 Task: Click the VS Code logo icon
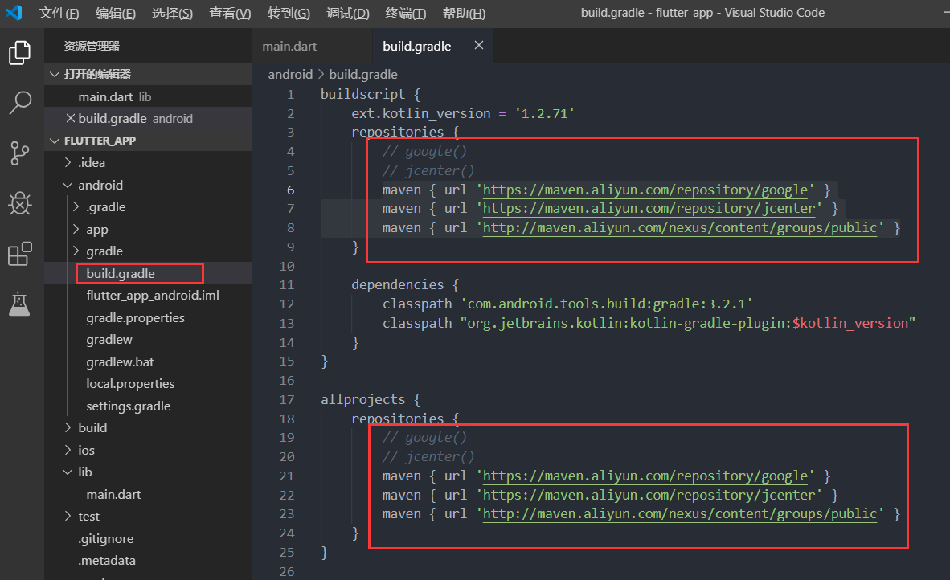click(14, 13)
